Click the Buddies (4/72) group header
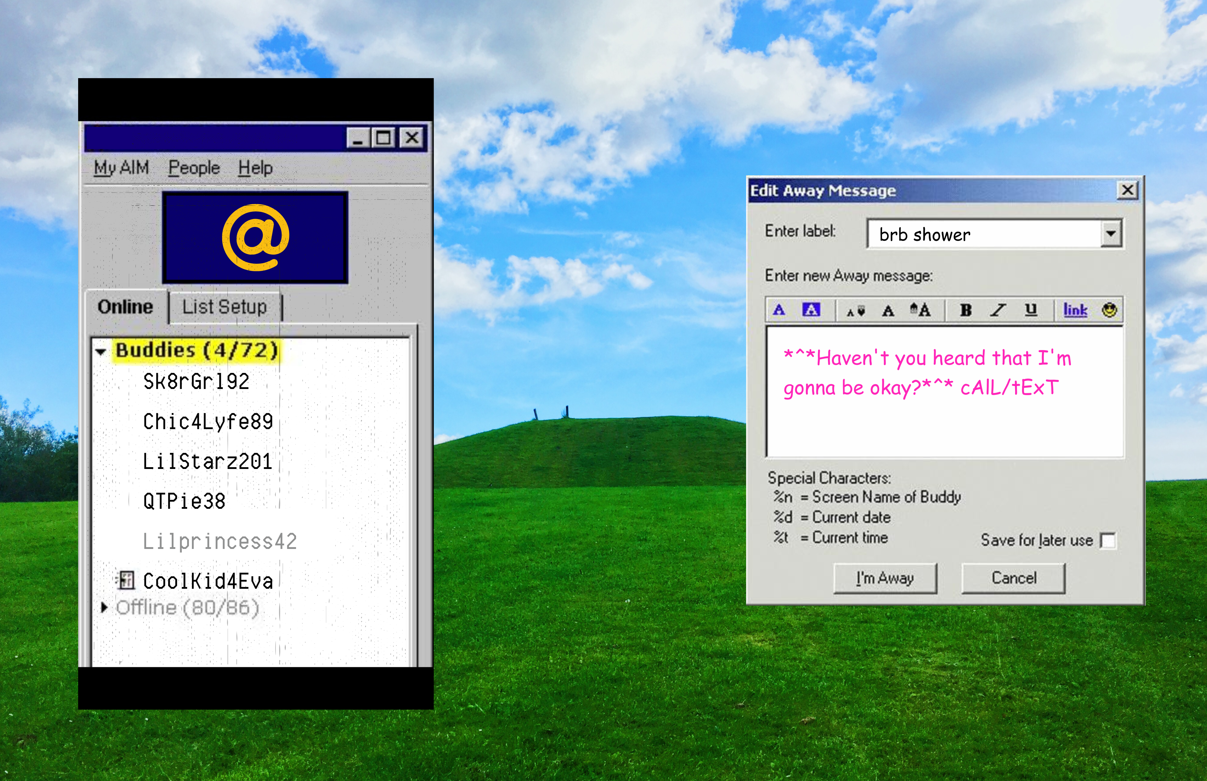 197,350
